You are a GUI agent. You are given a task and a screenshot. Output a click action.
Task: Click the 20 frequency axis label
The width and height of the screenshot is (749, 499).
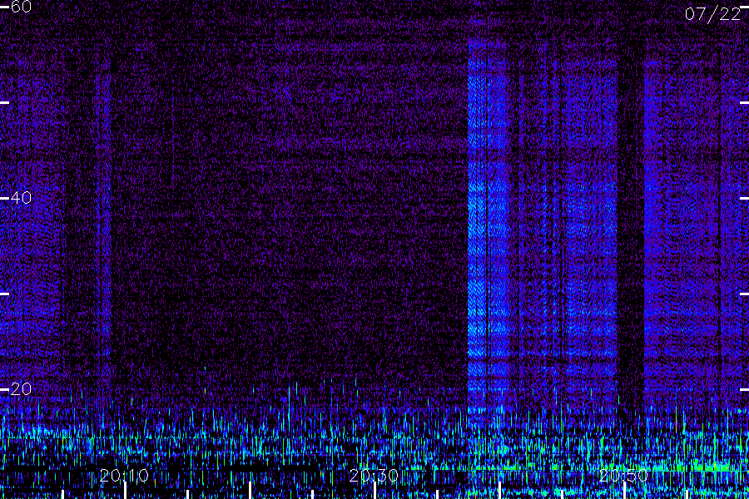21,389
